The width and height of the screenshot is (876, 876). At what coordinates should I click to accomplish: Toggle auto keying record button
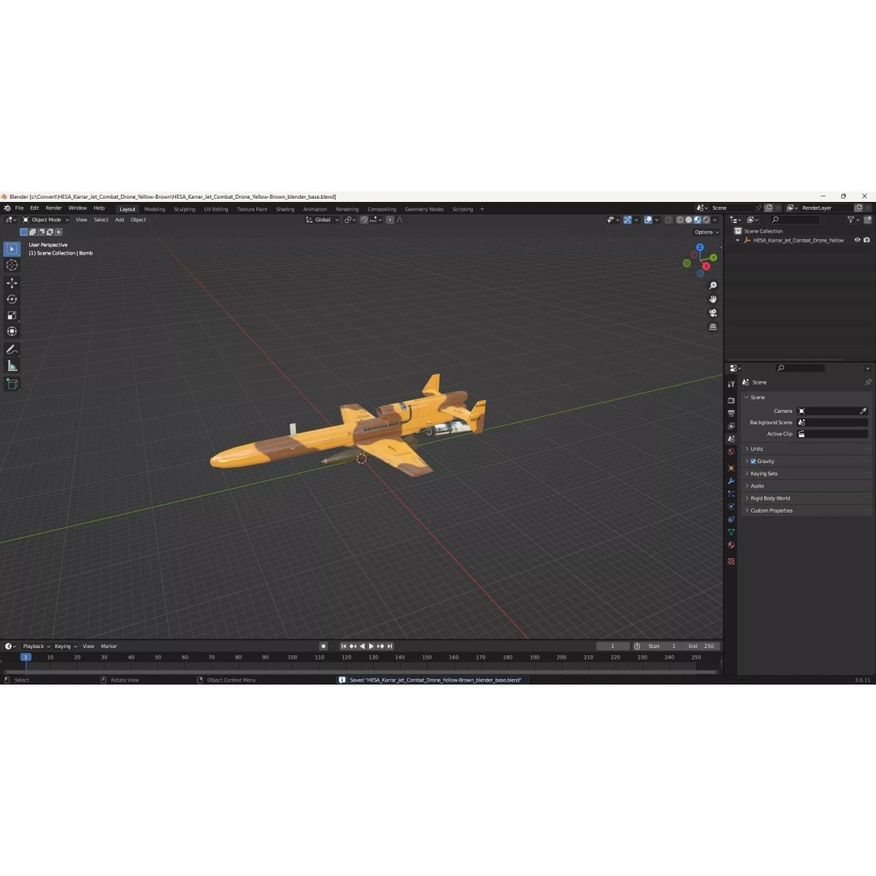323,646
